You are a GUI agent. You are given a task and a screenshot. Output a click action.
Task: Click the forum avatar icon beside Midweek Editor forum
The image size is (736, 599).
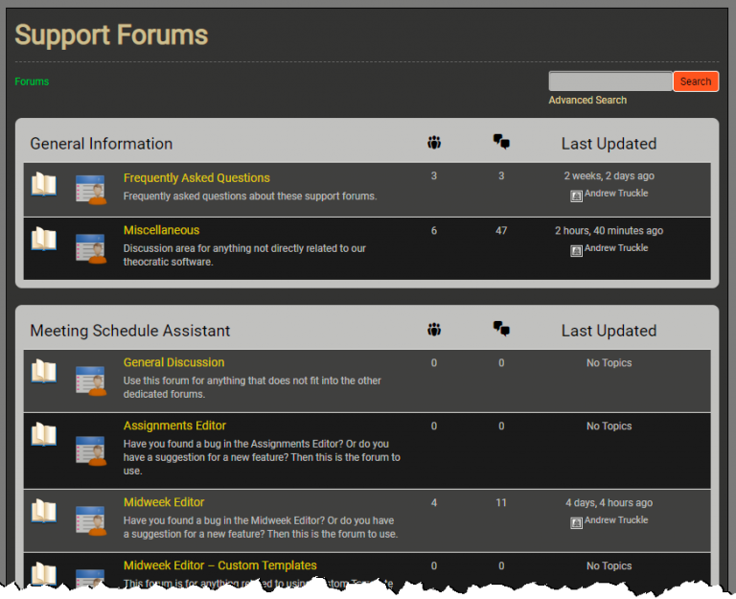[91, 520]
